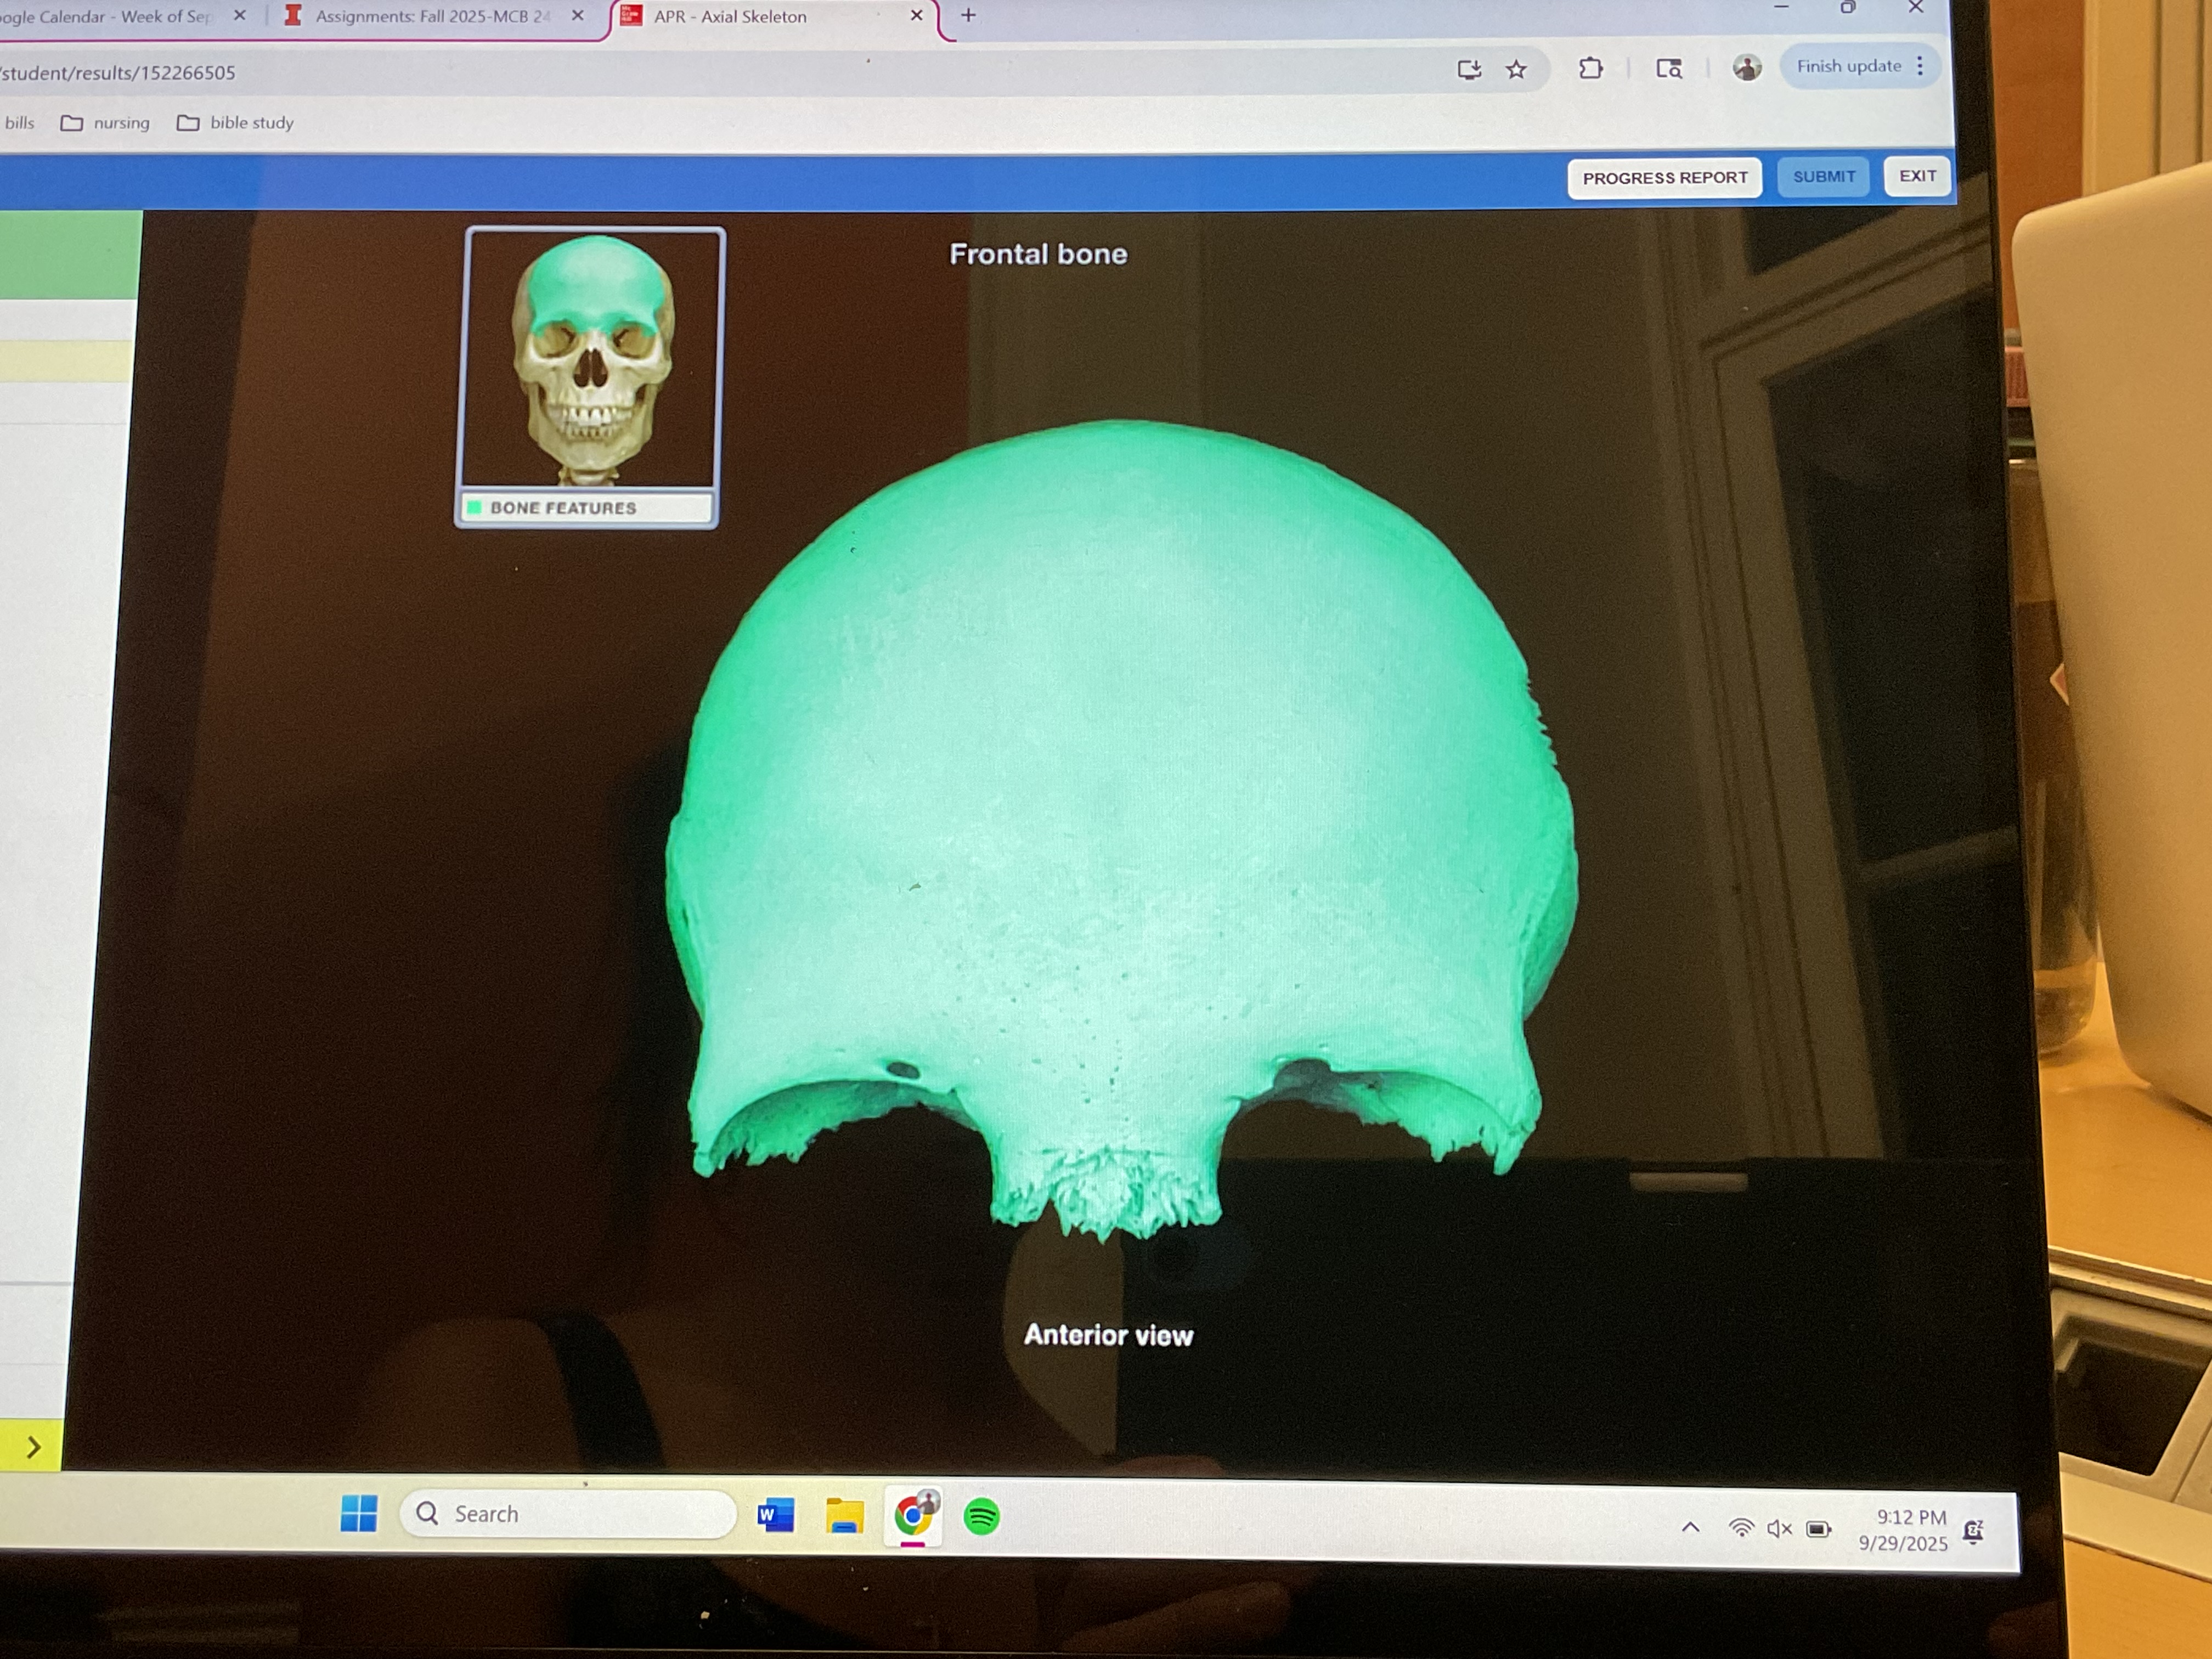Click the bookmark star icon
The image size is (2212, 1659).
[x=1516, y=69]
